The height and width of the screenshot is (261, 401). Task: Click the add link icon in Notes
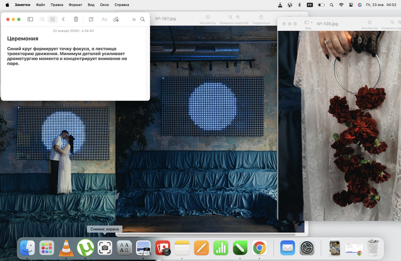[x=116, y=19]
